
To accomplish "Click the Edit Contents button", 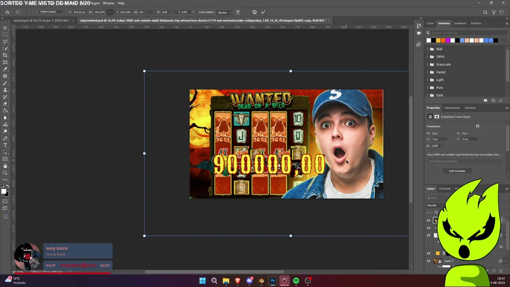I will [457, 171].
